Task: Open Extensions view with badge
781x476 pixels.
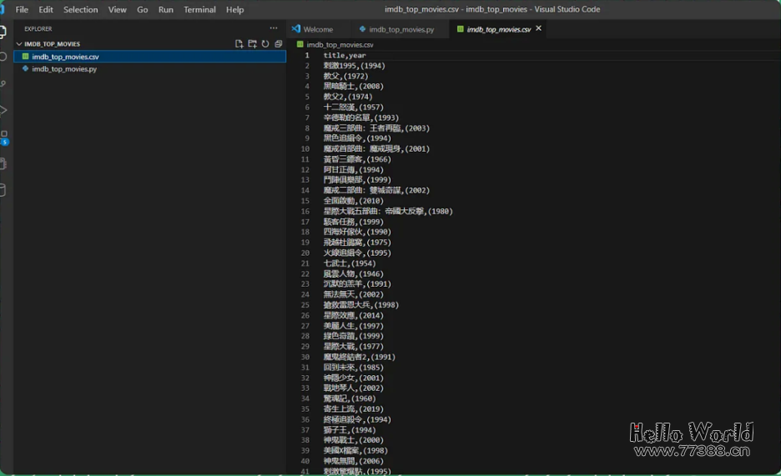Action: pos(3,136)
